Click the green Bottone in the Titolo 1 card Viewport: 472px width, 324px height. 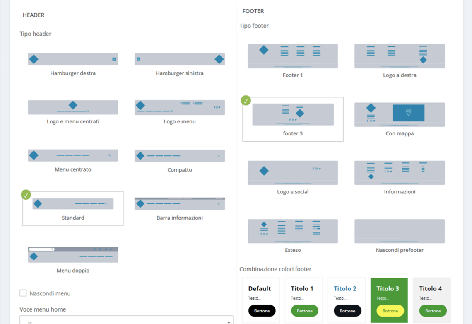point(304,311)
